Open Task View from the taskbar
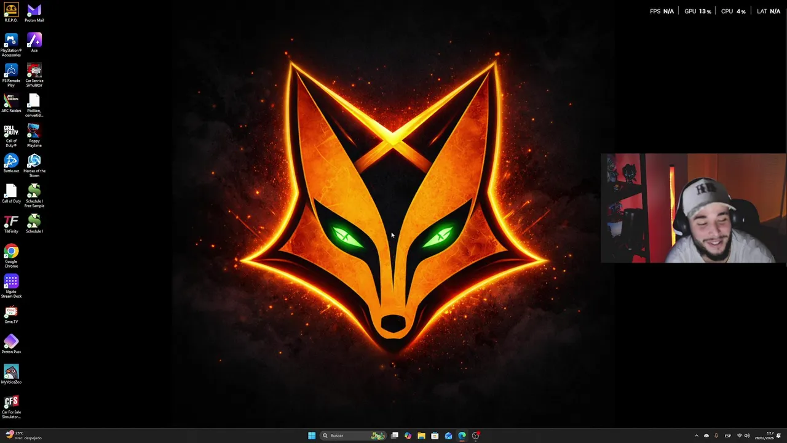This screenshot has width=787, height=443. point(394,436)
